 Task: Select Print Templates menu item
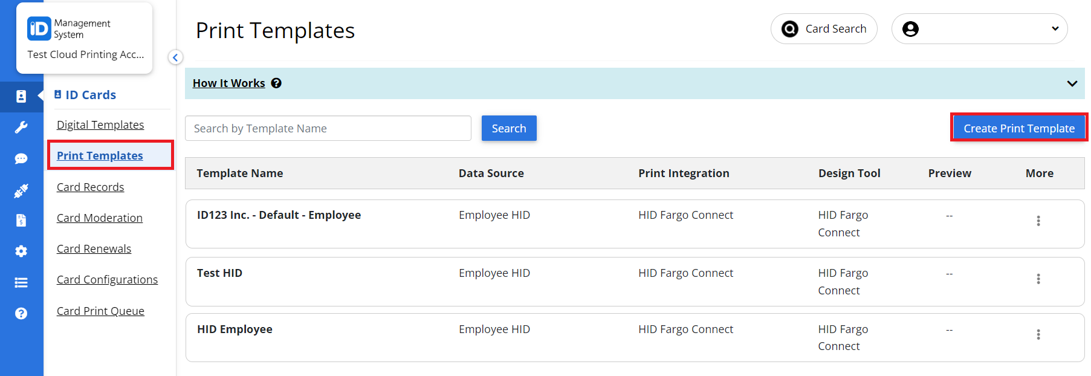pyautogui.click(x=110, y=155)
